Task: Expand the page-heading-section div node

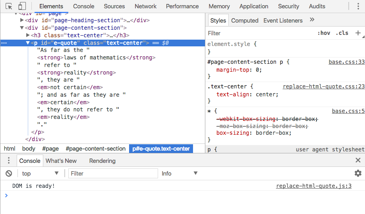Action: point(22,20)
